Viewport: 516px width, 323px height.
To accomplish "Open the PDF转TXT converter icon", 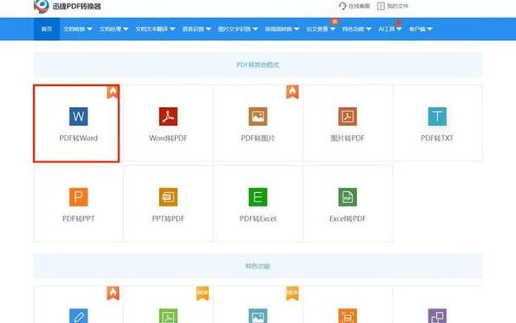I will [x=437, y=116].
